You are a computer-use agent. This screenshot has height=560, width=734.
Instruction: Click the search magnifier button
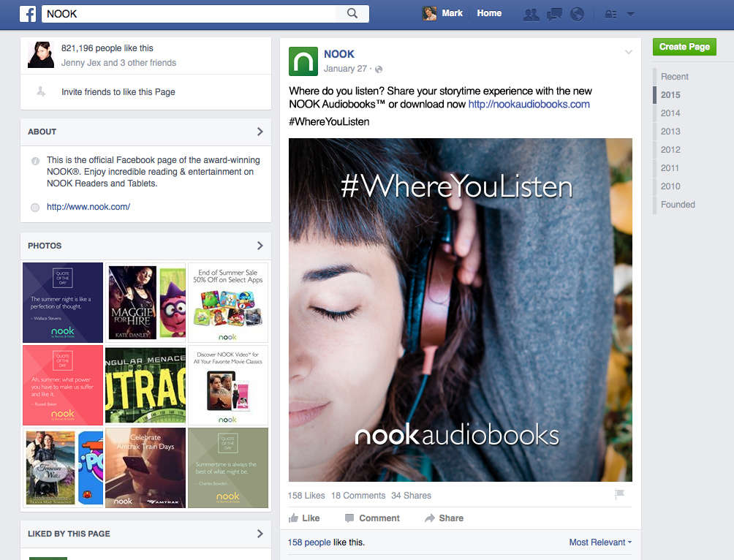point(352,14)
